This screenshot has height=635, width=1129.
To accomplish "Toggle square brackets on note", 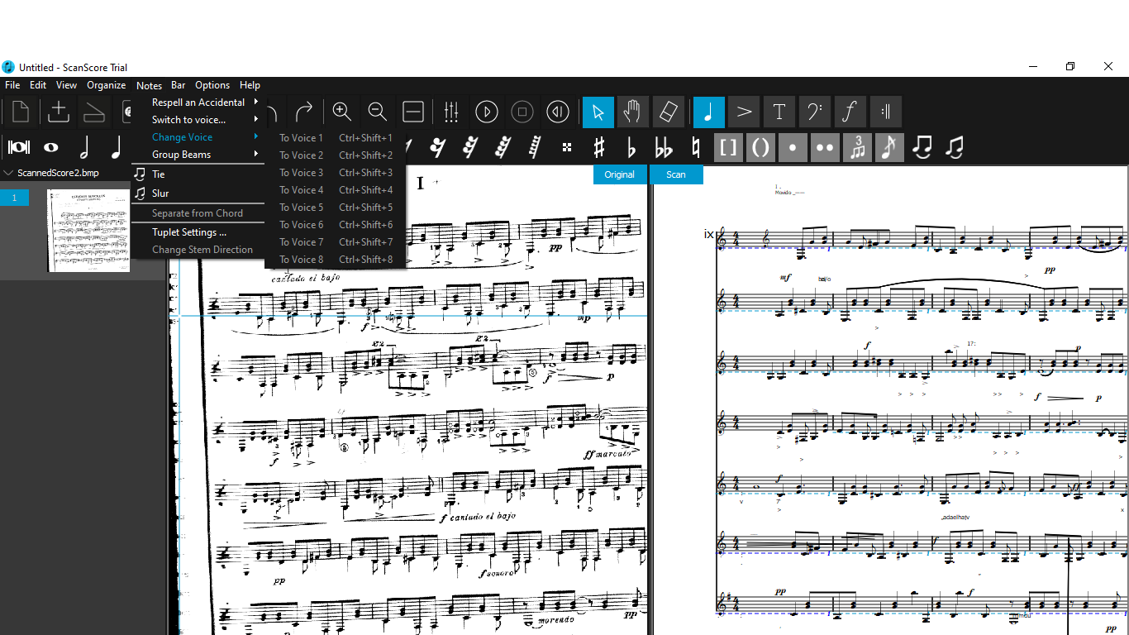I will coord(728,148).
